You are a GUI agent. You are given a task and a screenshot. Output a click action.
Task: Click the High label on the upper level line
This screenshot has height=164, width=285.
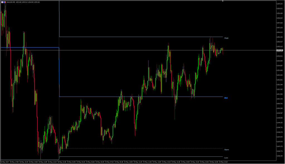coord(226,38)
